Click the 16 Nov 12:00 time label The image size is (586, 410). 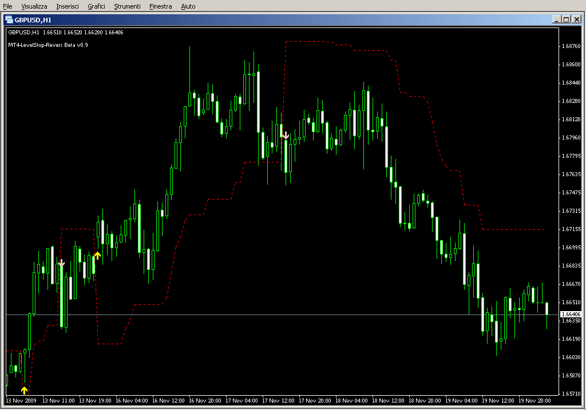[x=168, y=401]
